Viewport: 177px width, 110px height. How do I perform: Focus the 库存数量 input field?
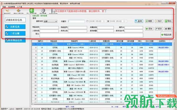(105, 31)
